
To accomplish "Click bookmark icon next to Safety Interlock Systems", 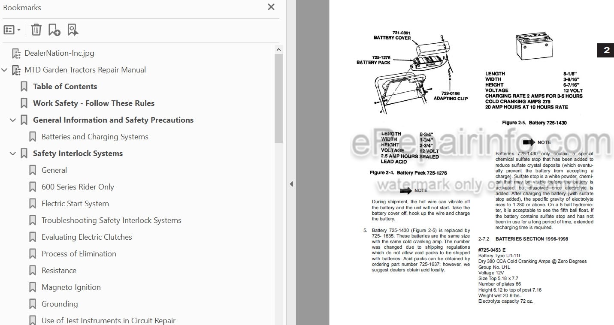I will pos(24,153).
